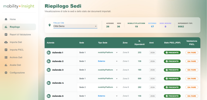
Task: Click the 2026 year tag of Azienda 5
Action: tap(153, 96)
